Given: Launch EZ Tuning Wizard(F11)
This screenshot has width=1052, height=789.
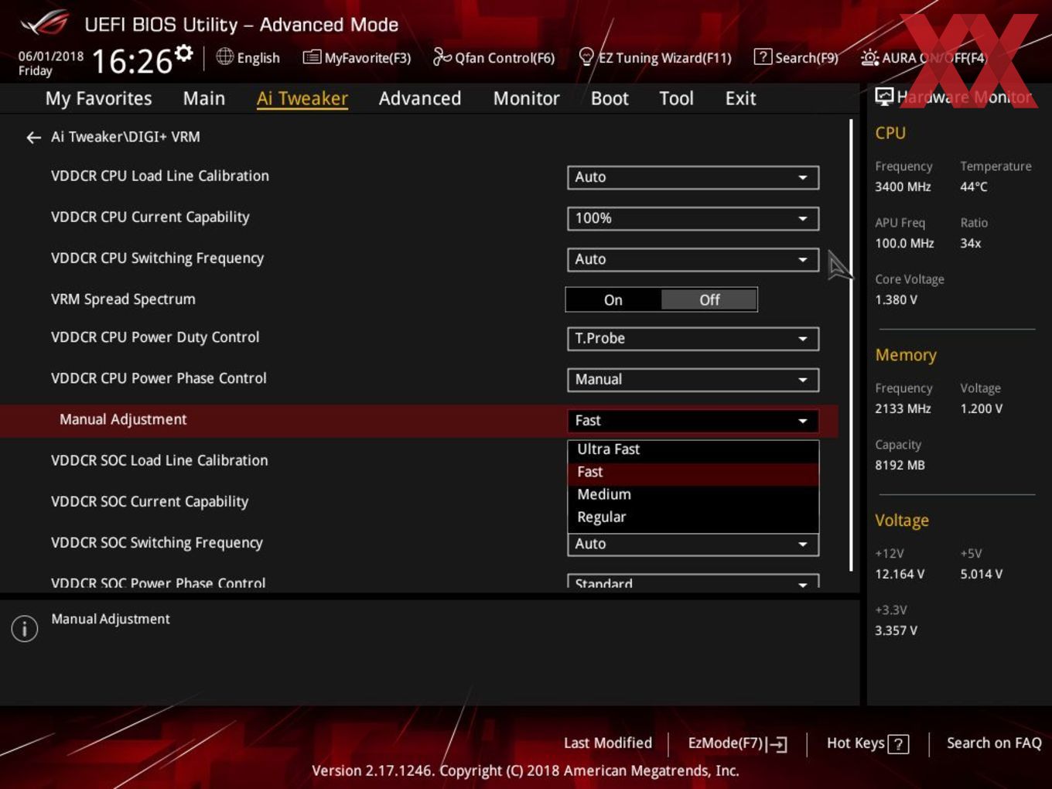Looking at the screenshot, I should [654, 57].
